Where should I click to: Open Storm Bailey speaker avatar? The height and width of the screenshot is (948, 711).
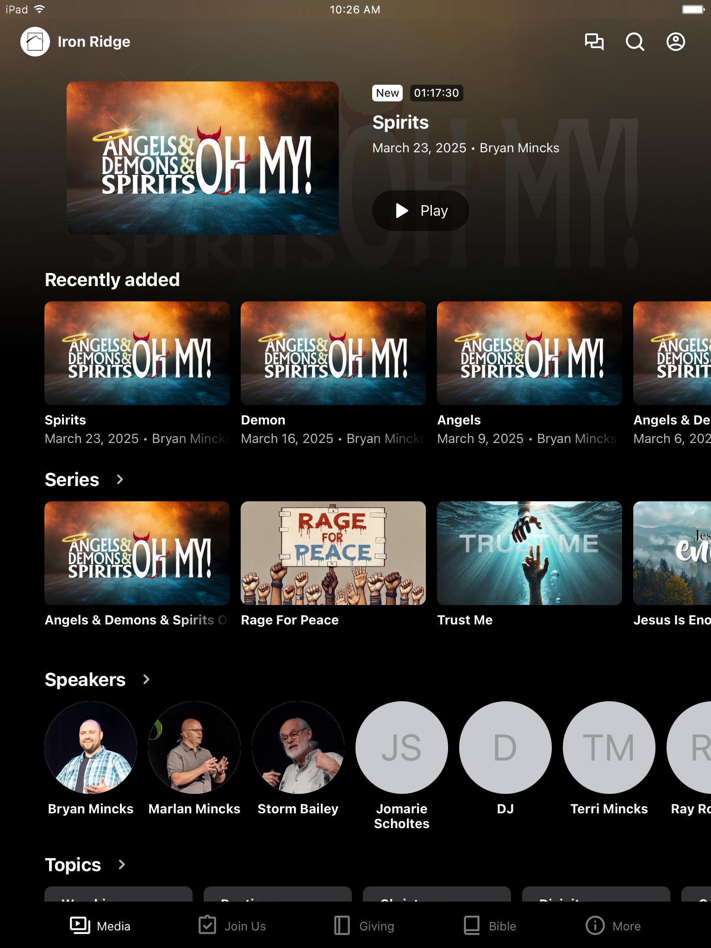pos(298,747)
